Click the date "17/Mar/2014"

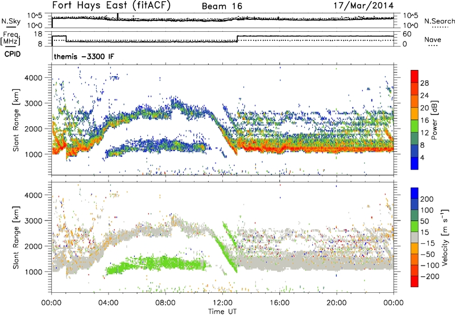(x=363, y=6)
